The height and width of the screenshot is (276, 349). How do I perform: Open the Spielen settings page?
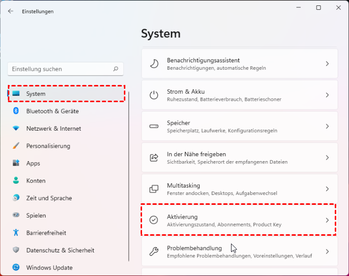[x=36, y=216]
